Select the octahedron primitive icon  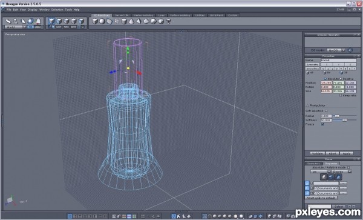146,21
